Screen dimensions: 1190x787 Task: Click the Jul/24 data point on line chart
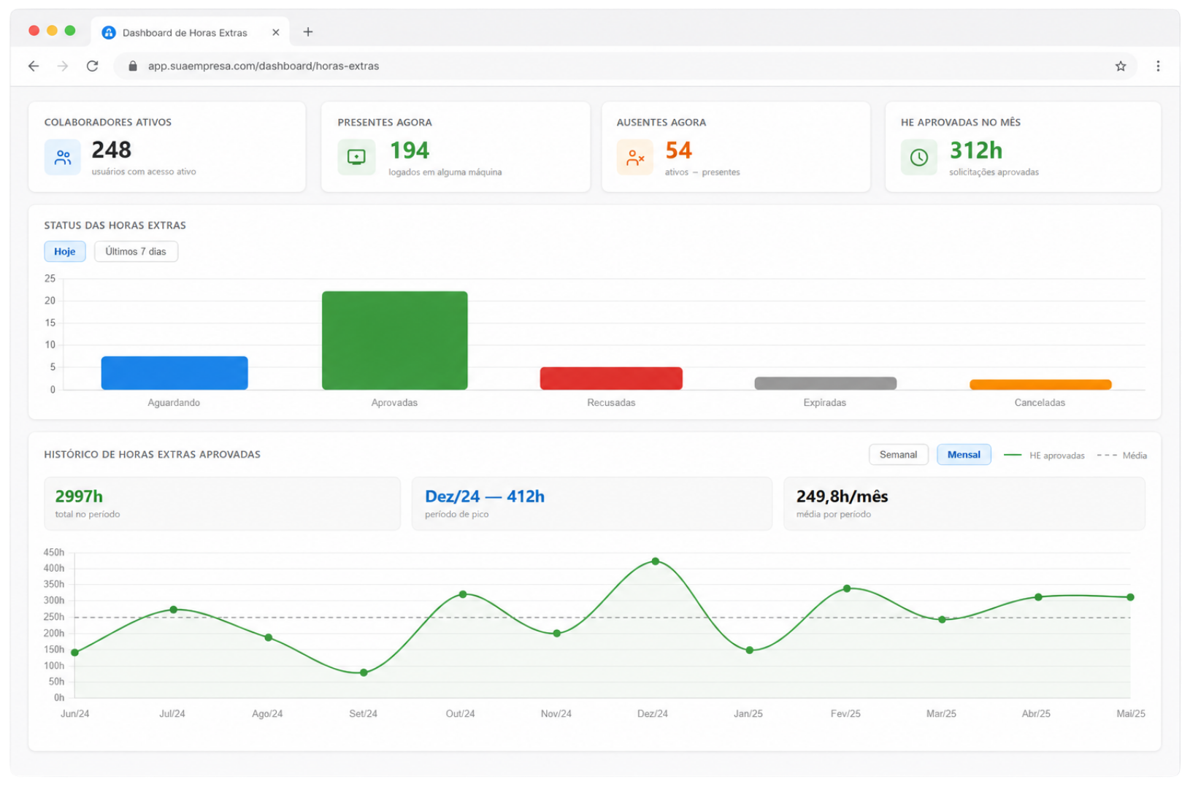coord(174,610)
